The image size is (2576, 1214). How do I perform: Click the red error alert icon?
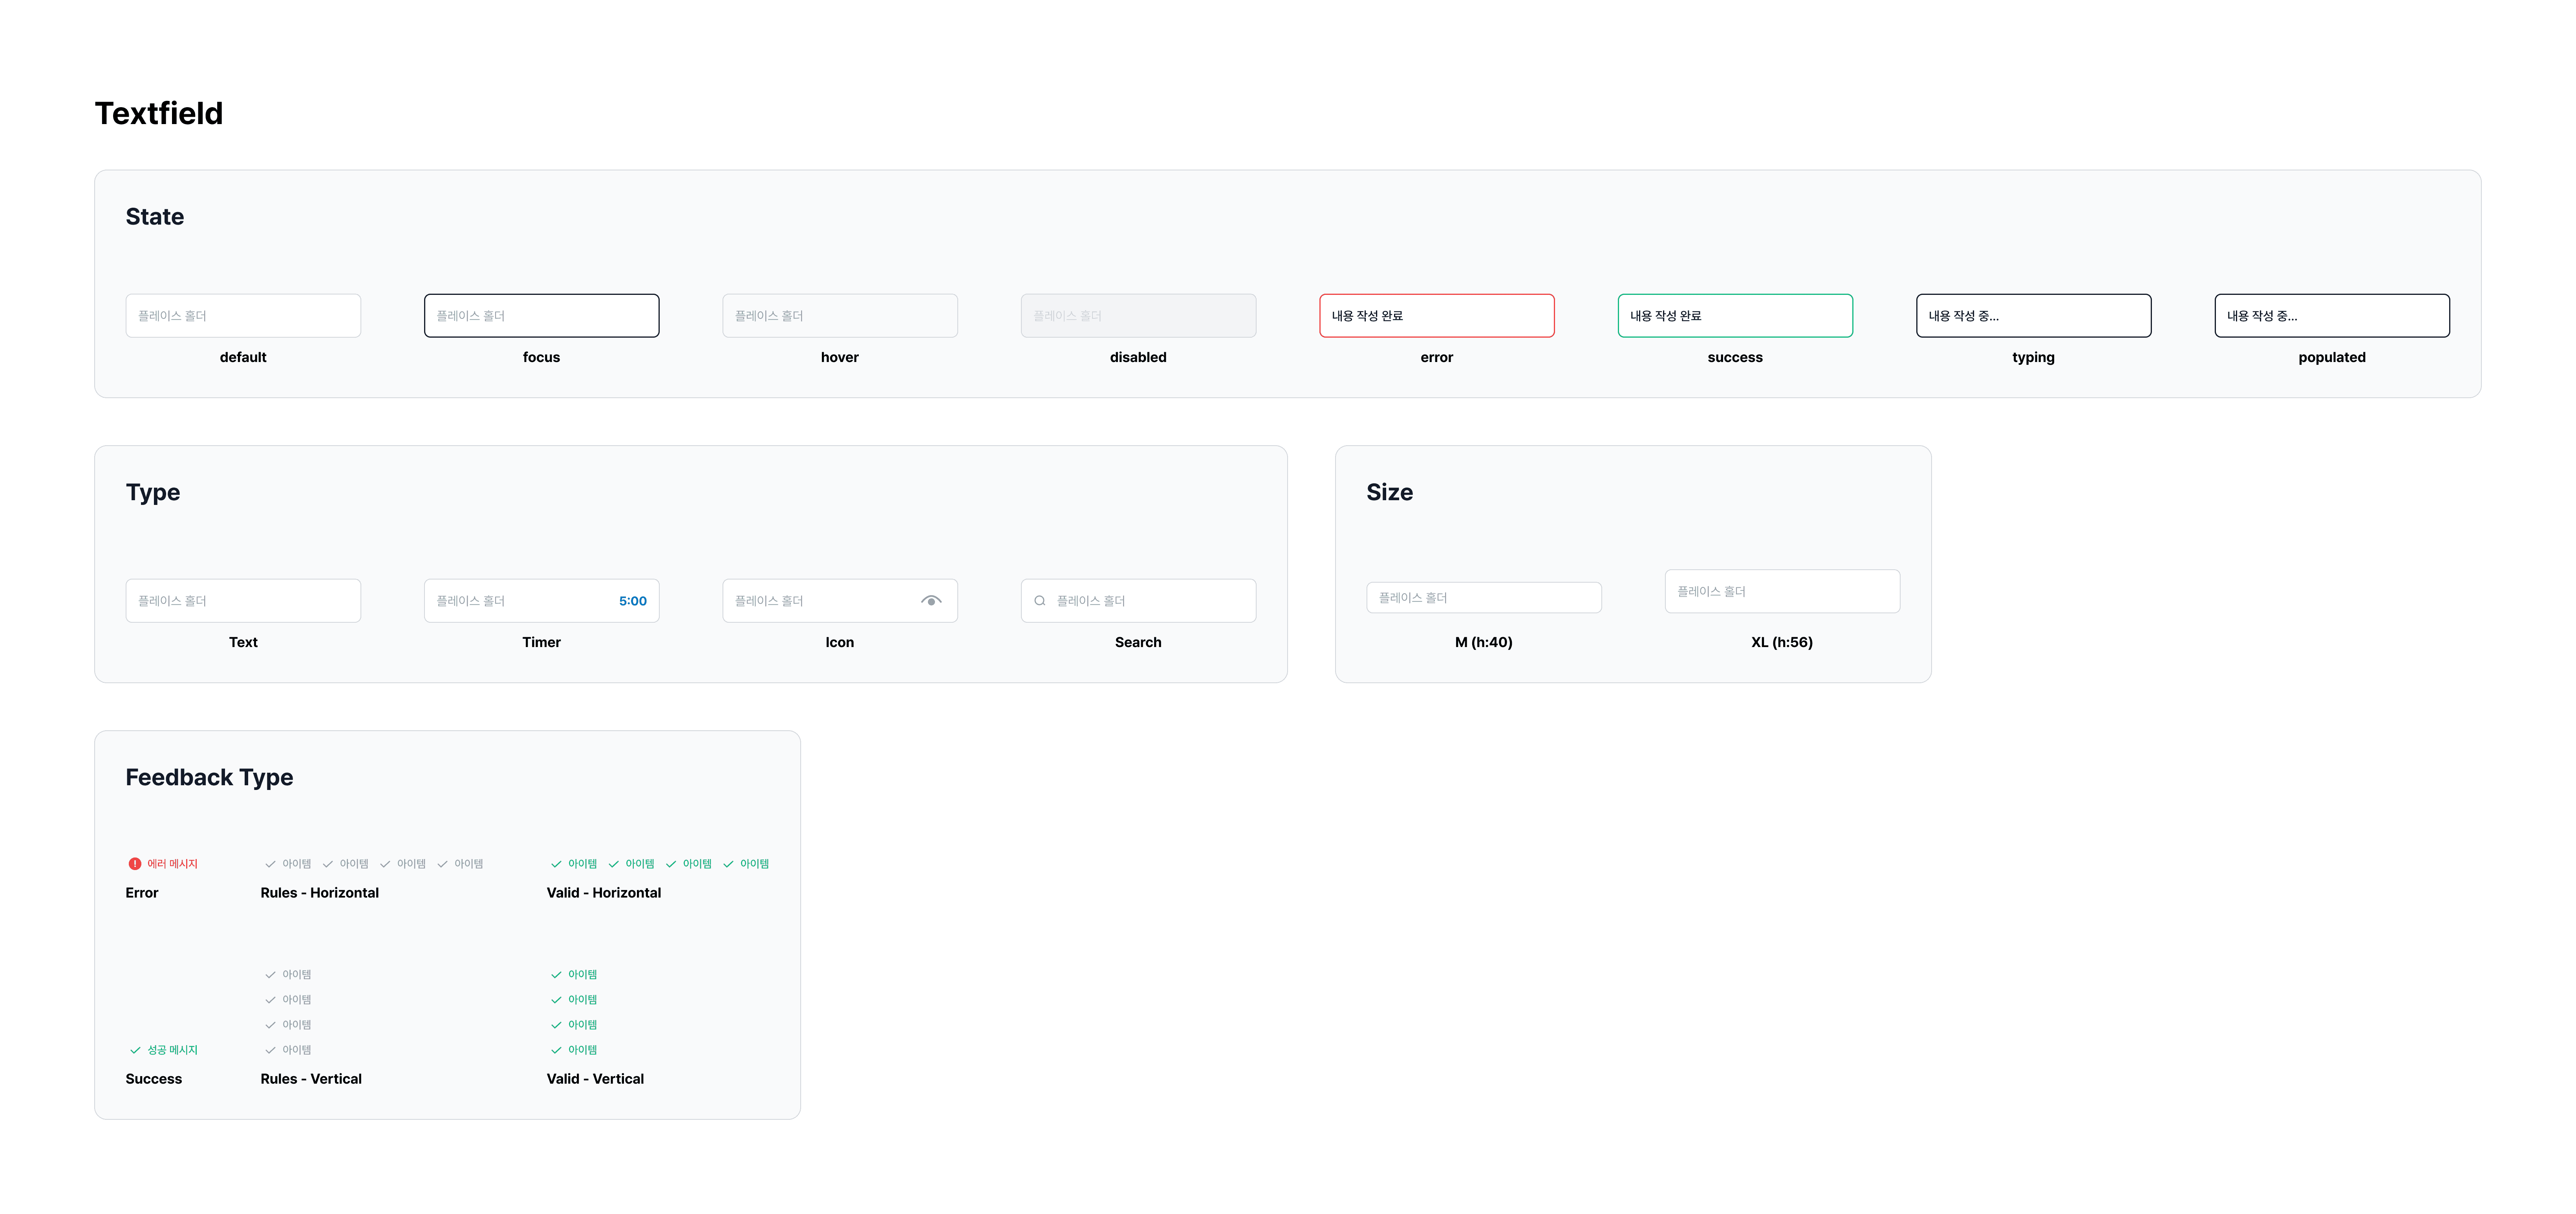click(135, 864)
